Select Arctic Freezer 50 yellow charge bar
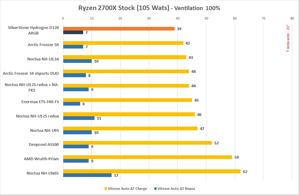This screenshot has height=195, width=299. click(x=123, y=43)
